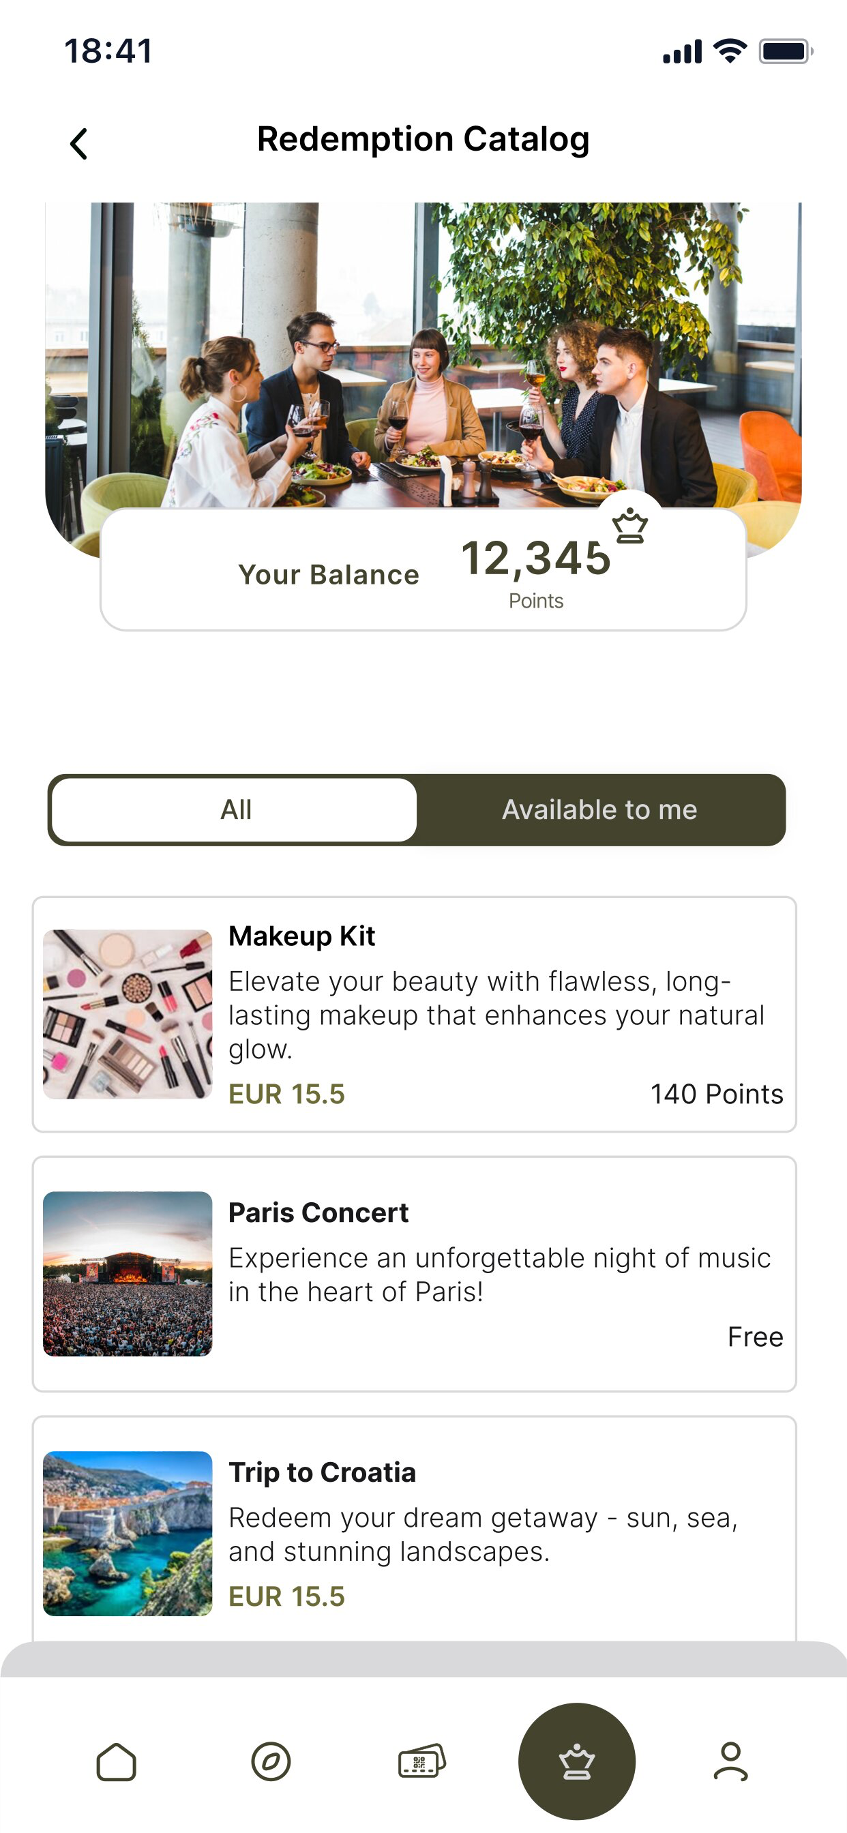Tap the crown rewards icon in navigation
847x1833 pixels.
point(576,1761)
